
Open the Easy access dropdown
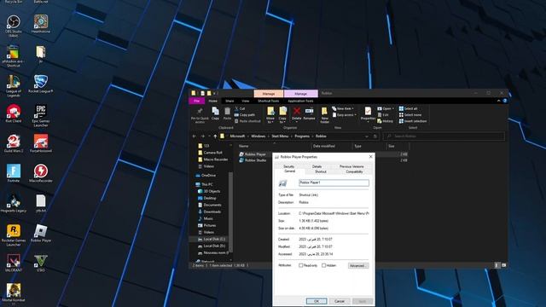click(x=345, y=115)
